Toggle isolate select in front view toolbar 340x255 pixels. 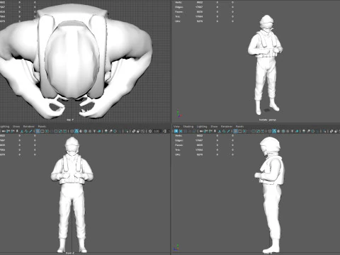pos(127,131)
